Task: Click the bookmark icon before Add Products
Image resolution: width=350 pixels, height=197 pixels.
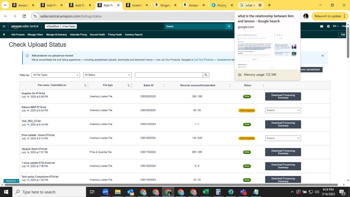Action: pyautogui.click(x=4, y=35)
